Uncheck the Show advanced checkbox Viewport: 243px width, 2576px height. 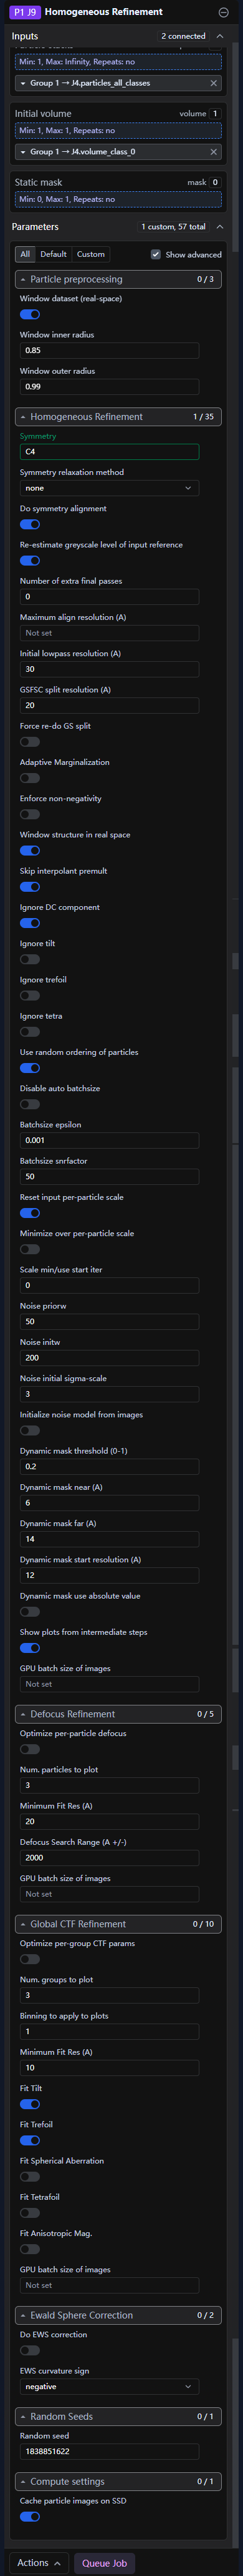coord(155,254)
